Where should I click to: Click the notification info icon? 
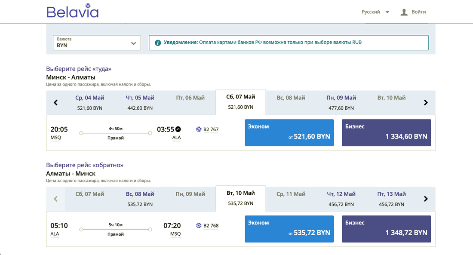(x=158, y=43)
